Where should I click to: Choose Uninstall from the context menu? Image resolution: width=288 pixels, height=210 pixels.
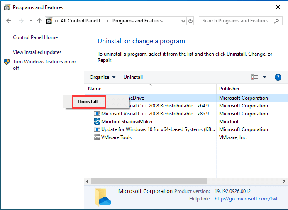coord(88,102)
